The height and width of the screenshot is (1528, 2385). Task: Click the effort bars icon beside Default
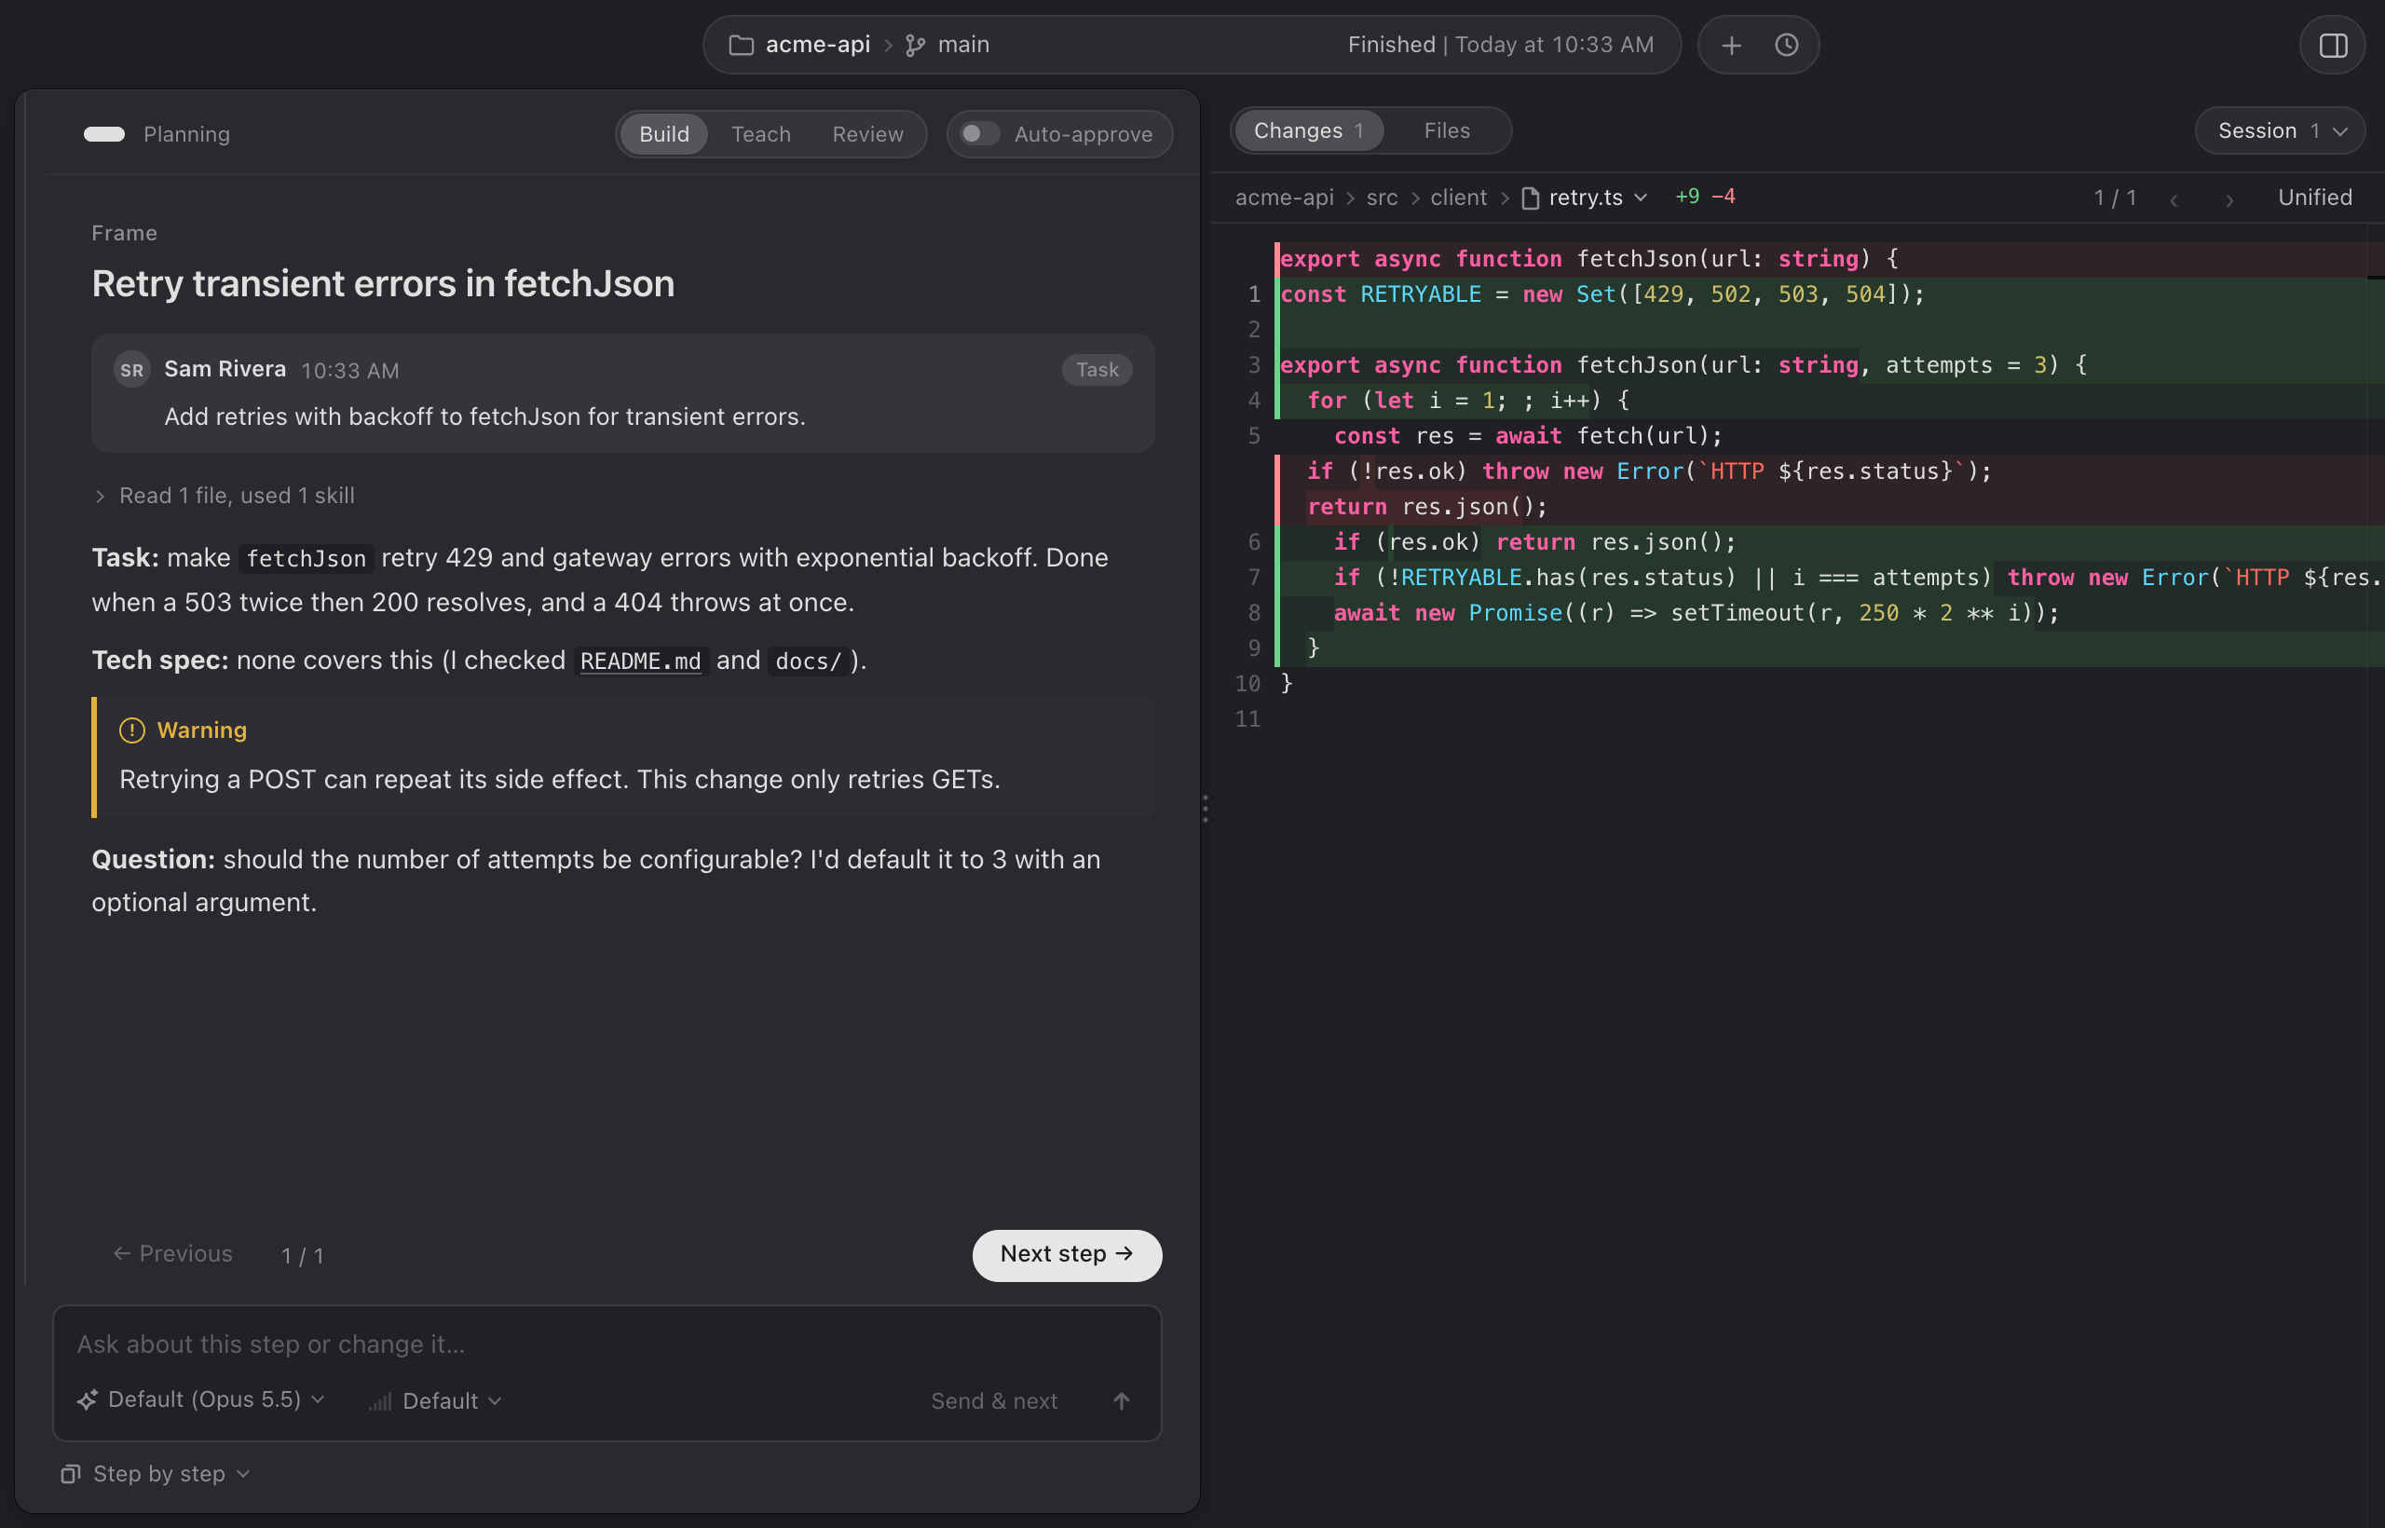tap(380, 1402)
